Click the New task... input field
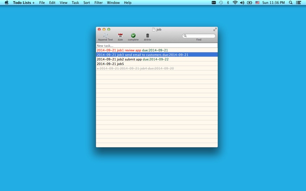Viewport: 306px width, 191px height. (157, 45)
